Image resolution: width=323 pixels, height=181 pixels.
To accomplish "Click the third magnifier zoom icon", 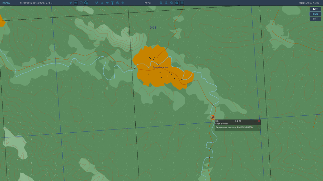I will (172, 3).
